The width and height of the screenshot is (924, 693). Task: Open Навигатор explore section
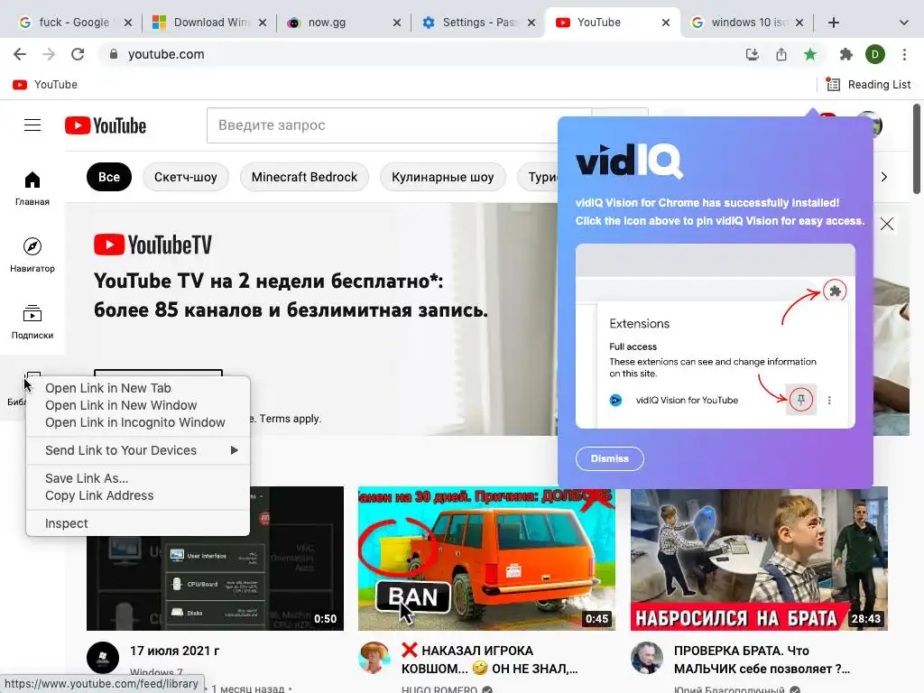[x=32, y=254]
